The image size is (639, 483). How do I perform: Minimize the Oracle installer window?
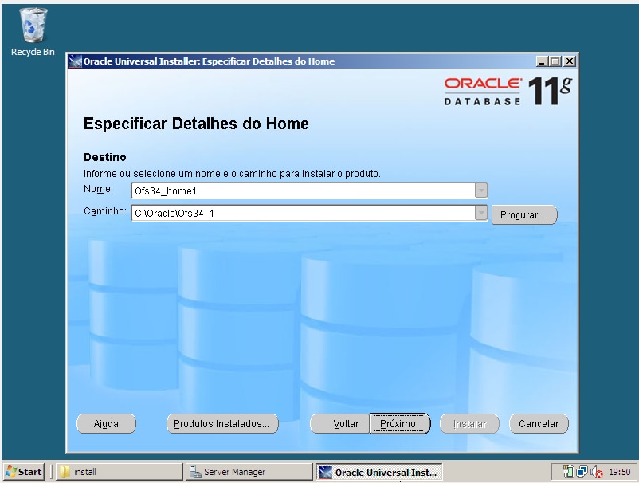[x=542, y=61]
